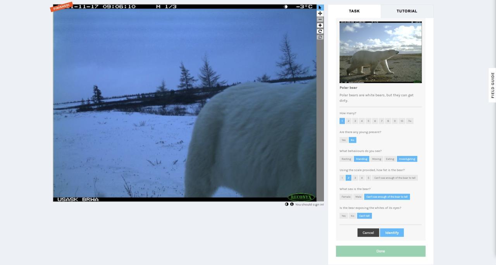Click the zoom in plus icon
The width and height of the screenshot is (496, 265).
320,26
